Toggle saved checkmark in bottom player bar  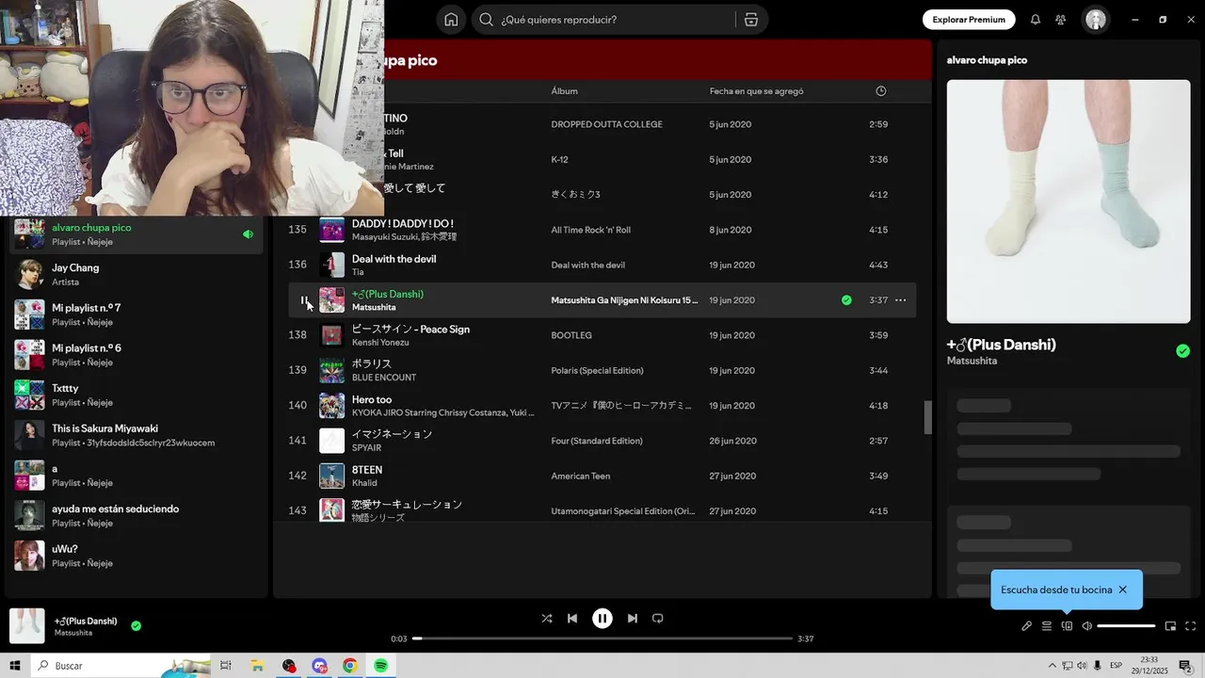[x=137, y=625]
